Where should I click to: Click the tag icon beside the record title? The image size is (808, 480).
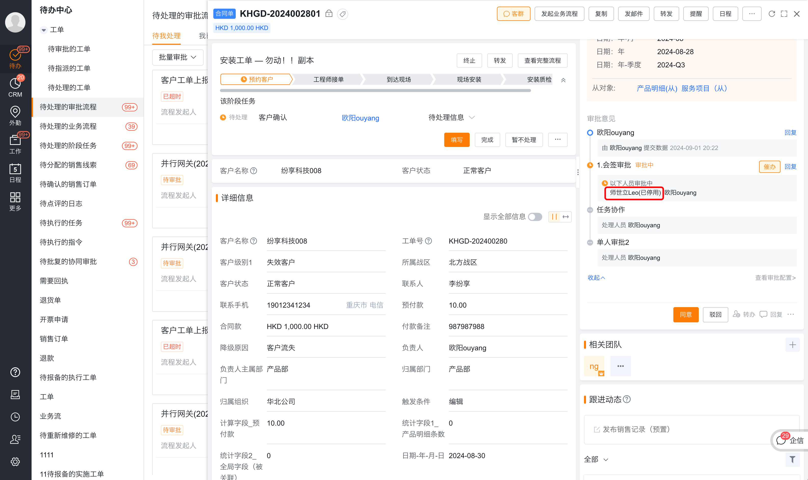[x=342, y=14]
